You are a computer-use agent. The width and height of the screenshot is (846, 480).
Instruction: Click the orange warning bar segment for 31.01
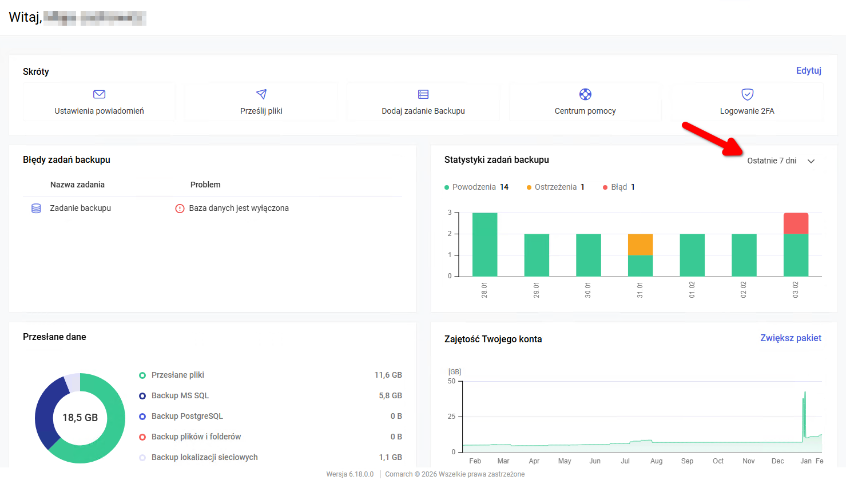tap(640, 245)
